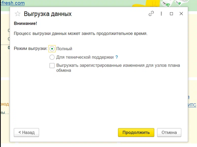Open the fresh.com link in background
The height and width of the screenshot is (147, 197).
pyautogui.click(x=13, y=3)
